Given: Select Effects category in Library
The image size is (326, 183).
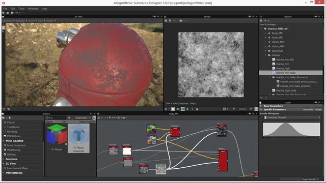Looking at the screenshot, I should coord(11,123).
